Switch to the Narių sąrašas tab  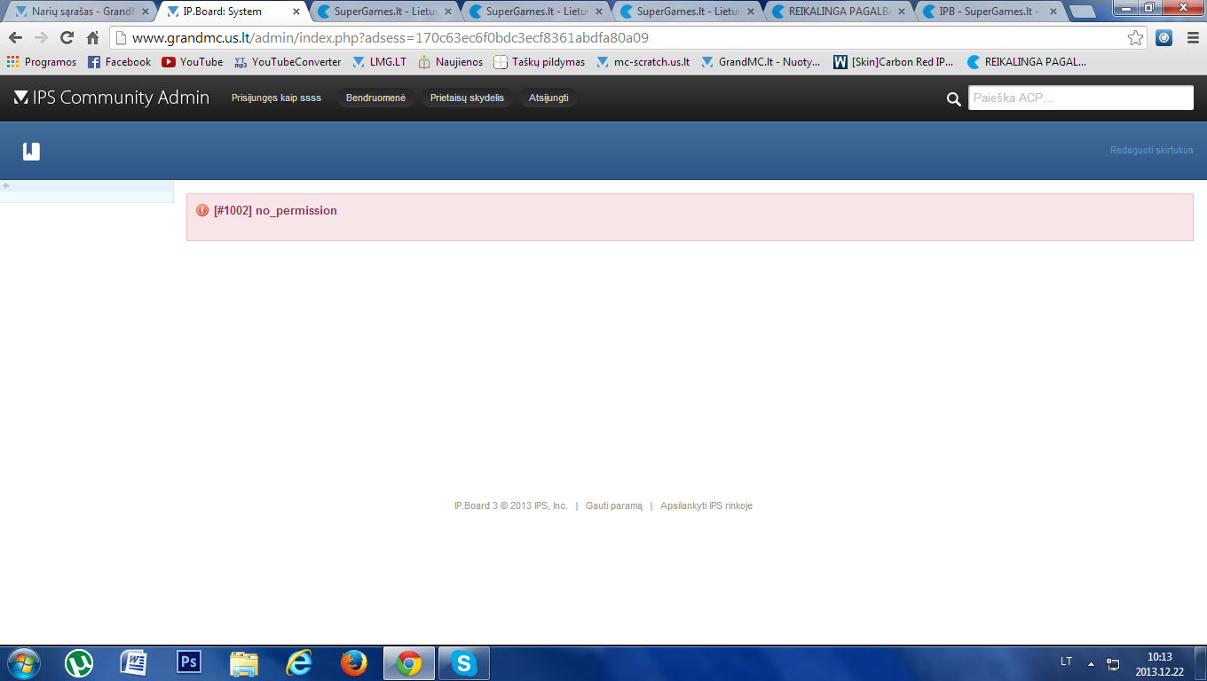[80, 12]
